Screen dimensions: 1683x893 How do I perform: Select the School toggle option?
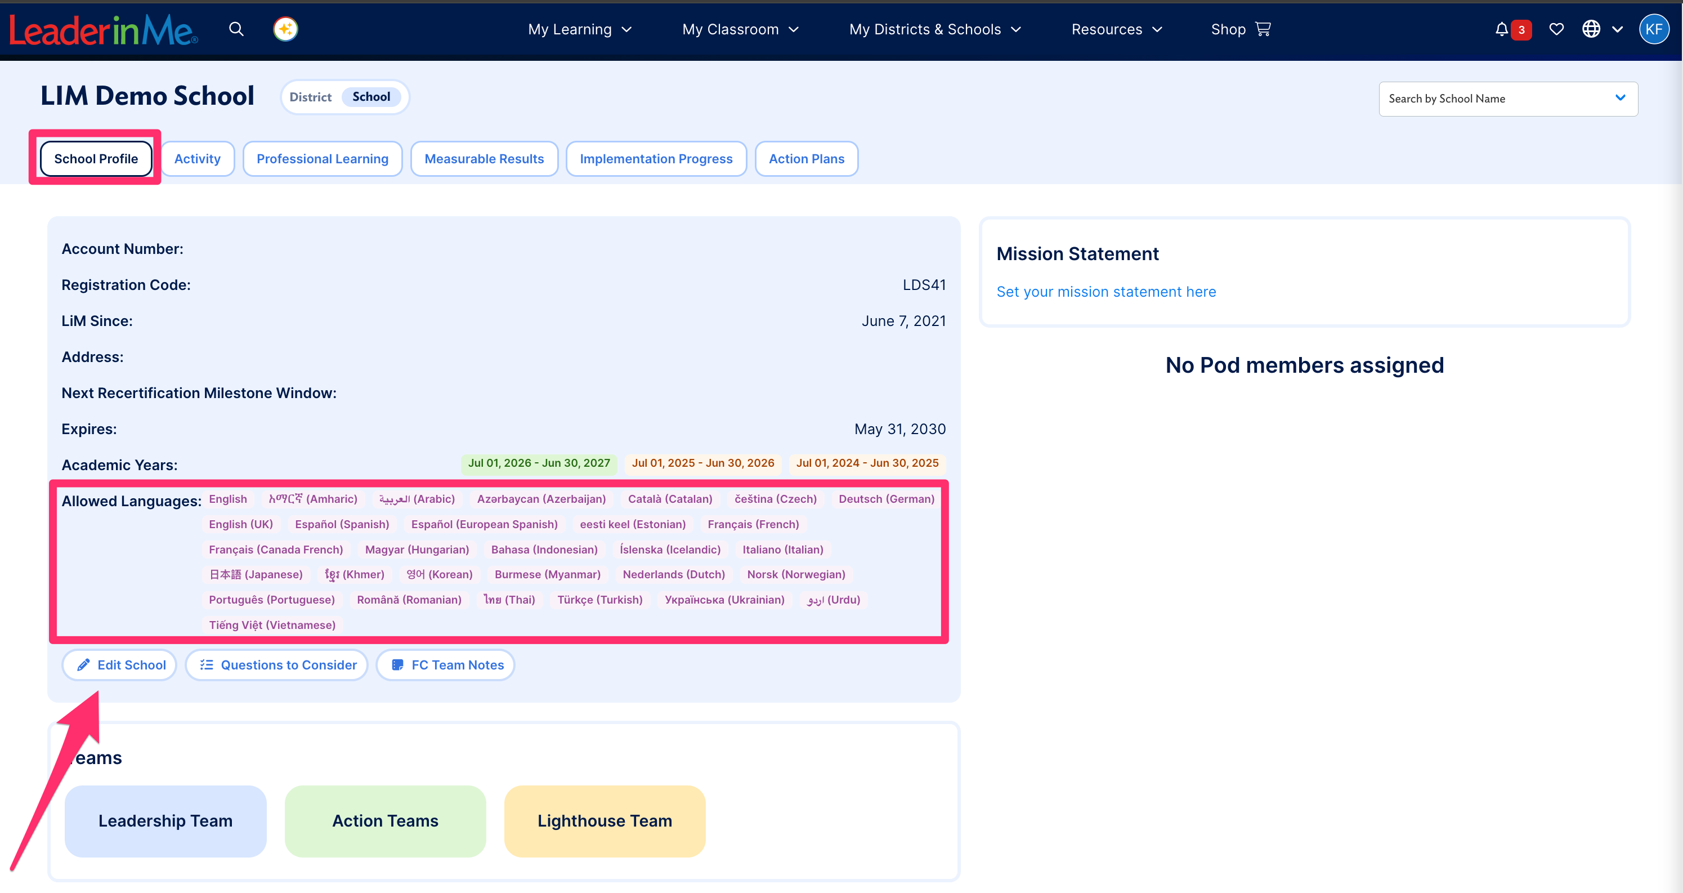click(371, 97)
